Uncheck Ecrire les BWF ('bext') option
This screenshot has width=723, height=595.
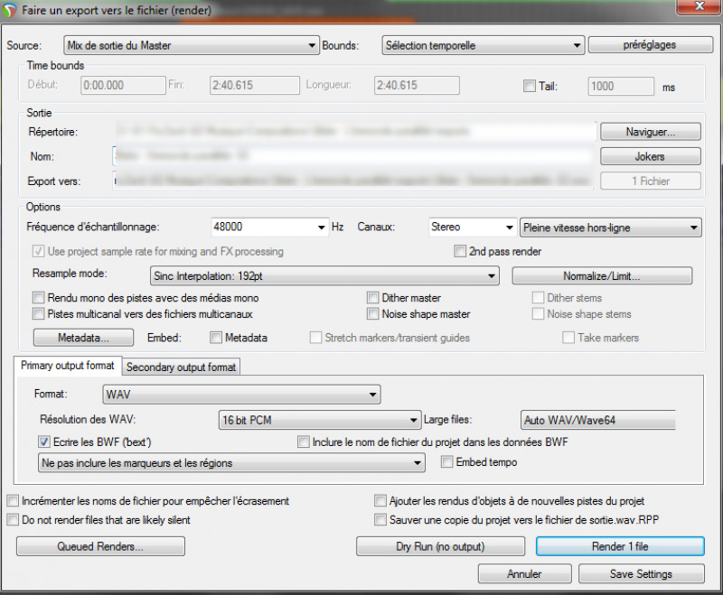coord(44,442)
